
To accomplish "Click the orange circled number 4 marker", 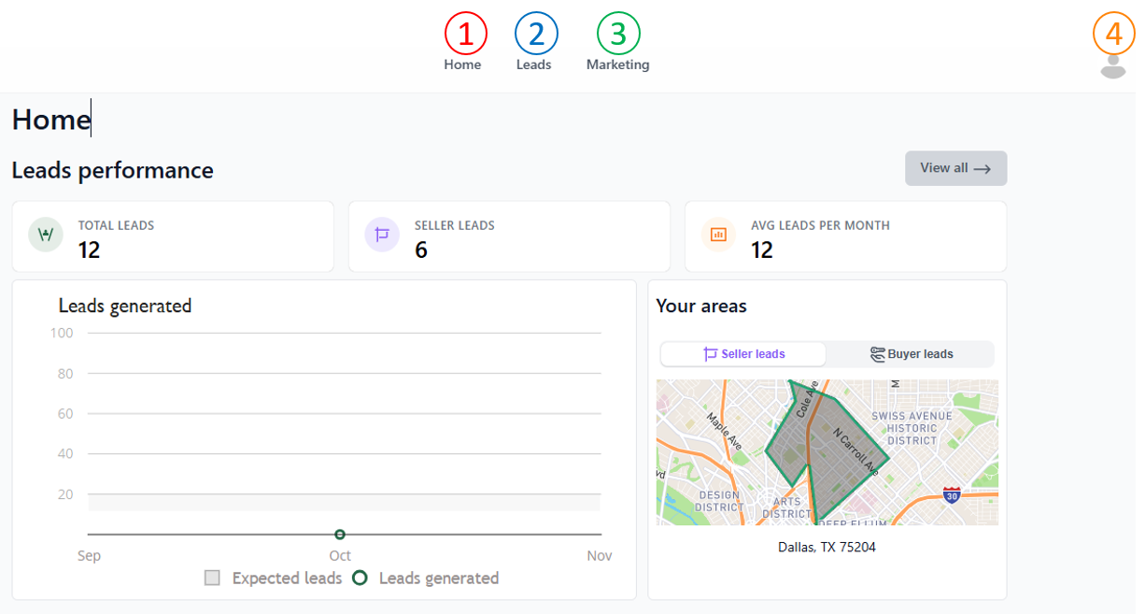I will click(1113, 34).
